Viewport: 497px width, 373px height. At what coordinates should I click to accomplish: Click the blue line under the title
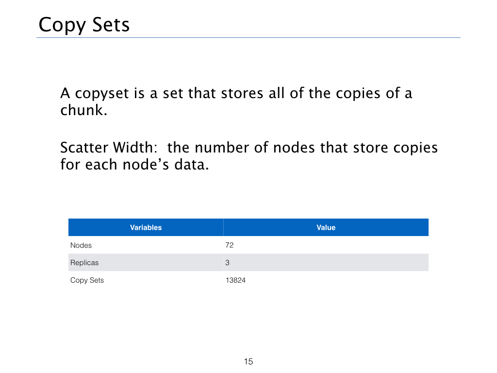(248, 38)
